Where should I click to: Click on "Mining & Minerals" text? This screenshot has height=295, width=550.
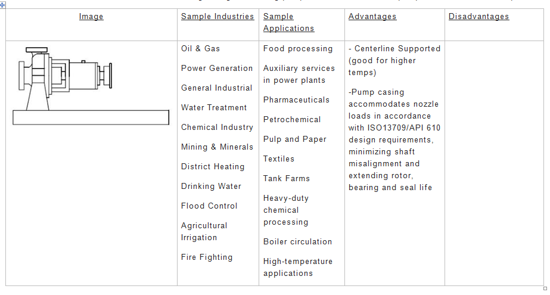pos(217,147)
